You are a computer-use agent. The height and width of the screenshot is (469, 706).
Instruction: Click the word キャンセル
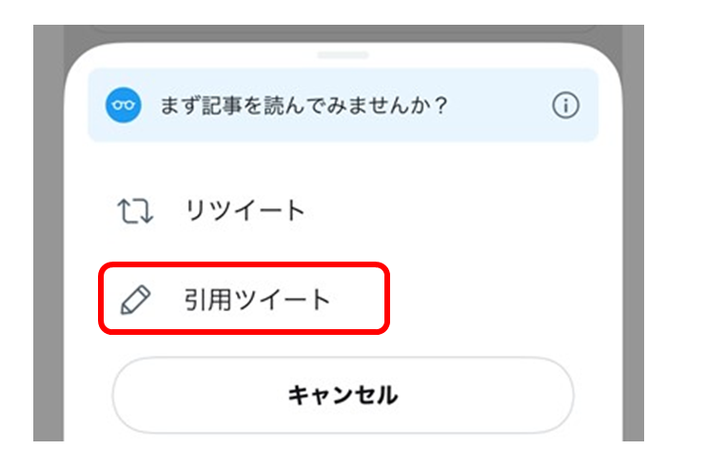tap(343, 395)
